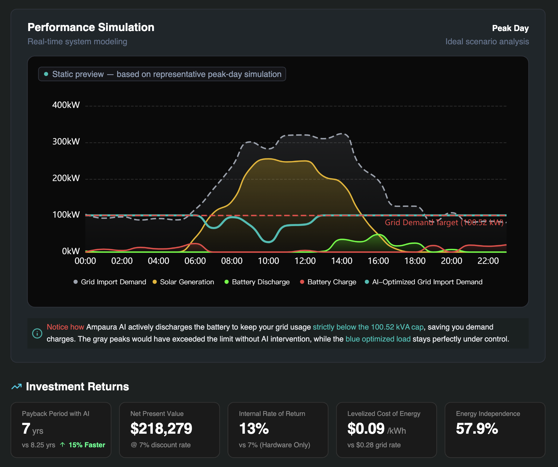This screenshot has width=558, height=467.
Task: Click the 57.9% value
Action: [477, 429]
